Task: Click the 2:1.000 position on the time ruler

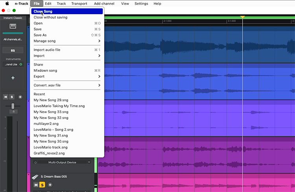Action: [167, 21]
